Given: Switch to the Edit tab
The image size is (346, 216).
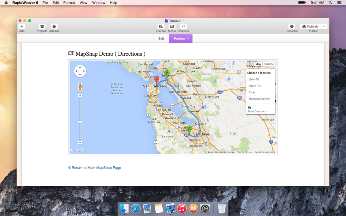Looking at the screenshot, I should (x=161, y=38).
